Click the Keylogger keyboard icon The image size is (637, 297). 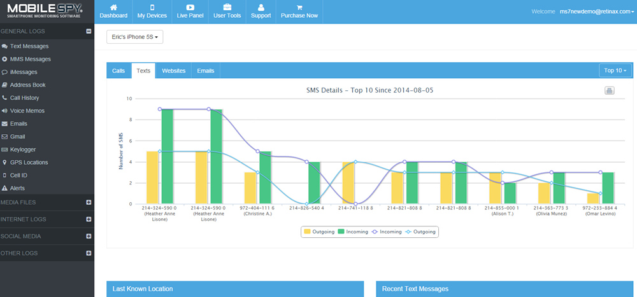[x=4, y=149]
